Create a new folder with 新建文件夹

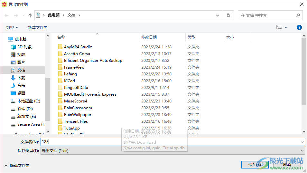coord(38,28)
